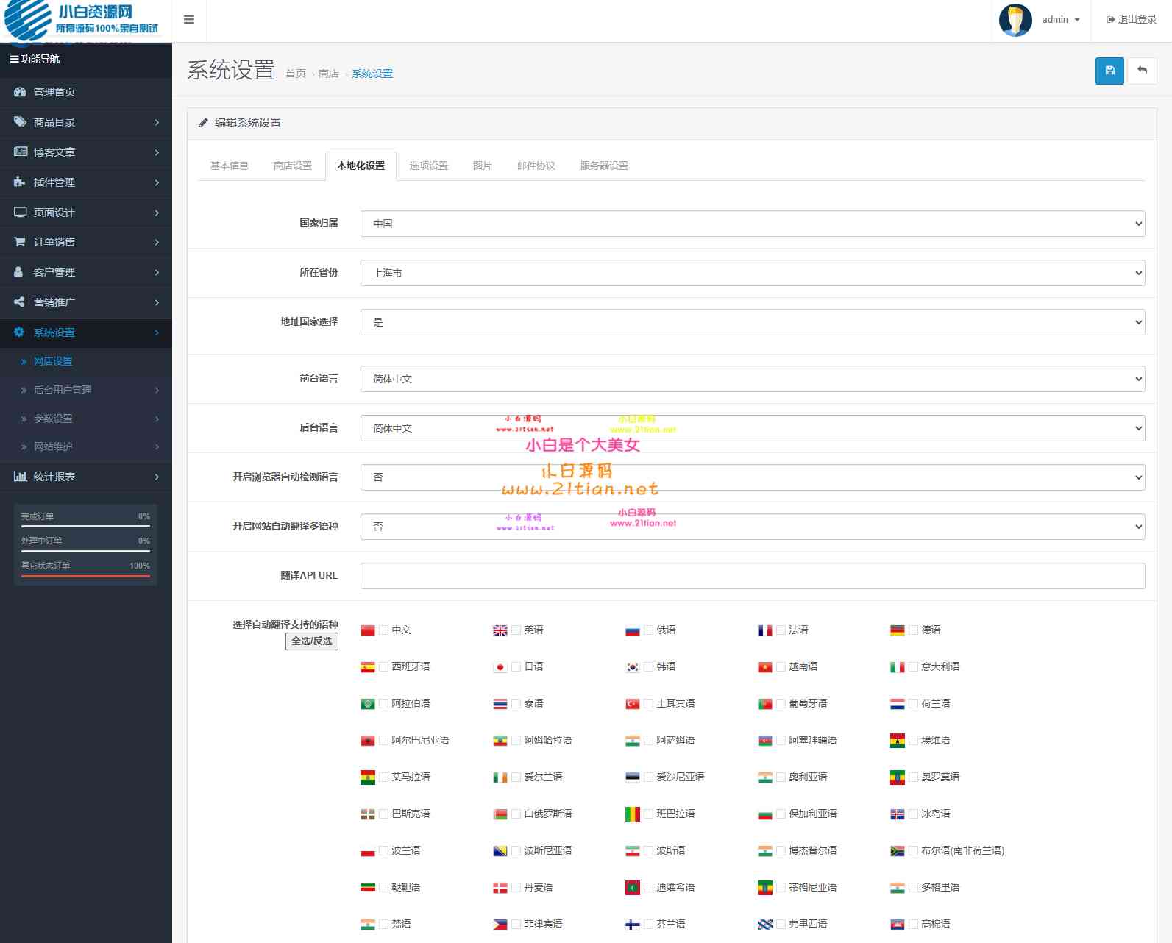1172x943 pixels.
Task: Open the 国家归属 dropdown
Action: 753,224
